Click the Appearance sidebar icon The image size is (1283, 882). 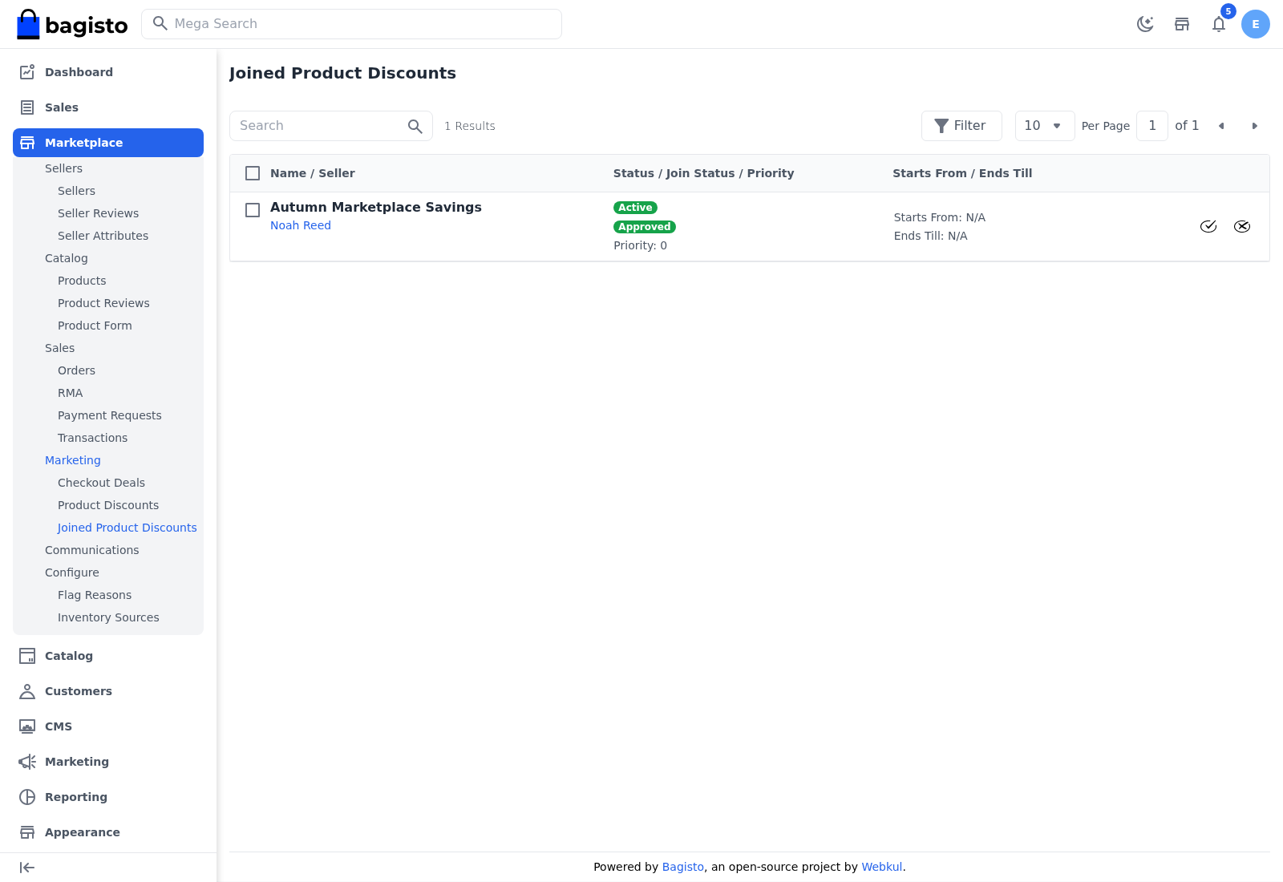27,832
